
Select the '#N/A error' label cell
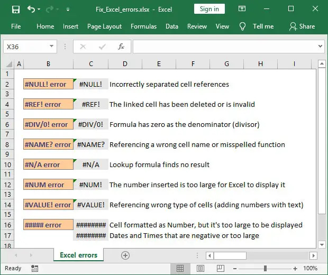pos(48,164)
